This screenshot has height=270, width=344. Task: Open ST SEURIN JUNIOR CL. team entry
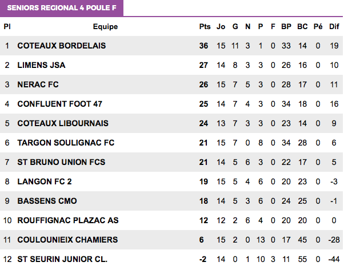(62, 259)
